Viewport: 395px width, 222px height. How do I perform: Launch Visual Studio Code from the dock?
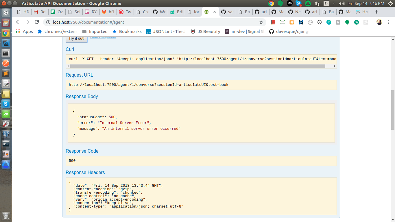pyautogui.click(x=6, y=43)
